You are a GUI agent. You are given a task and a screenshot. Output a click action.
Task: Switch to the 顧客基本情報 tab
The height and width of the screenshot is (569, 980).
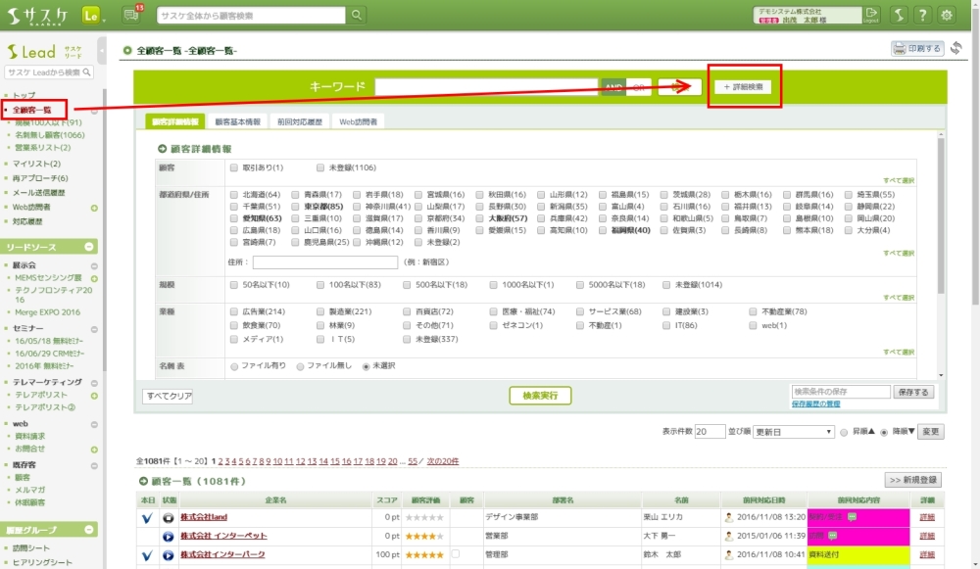tap(237, 122)
